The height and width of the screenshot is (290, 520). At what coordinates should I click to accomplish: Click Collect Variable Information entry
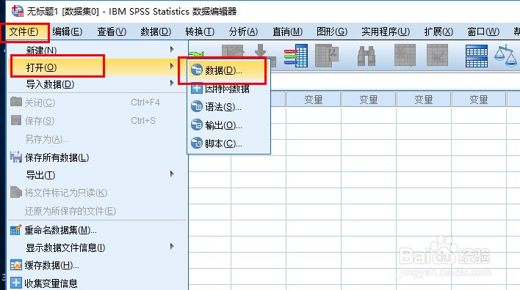(x=98, y=283)
